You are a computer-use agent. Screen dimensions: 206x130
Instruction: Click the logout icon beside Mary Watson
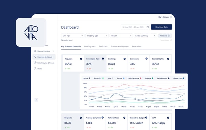[x=171, y=17]
